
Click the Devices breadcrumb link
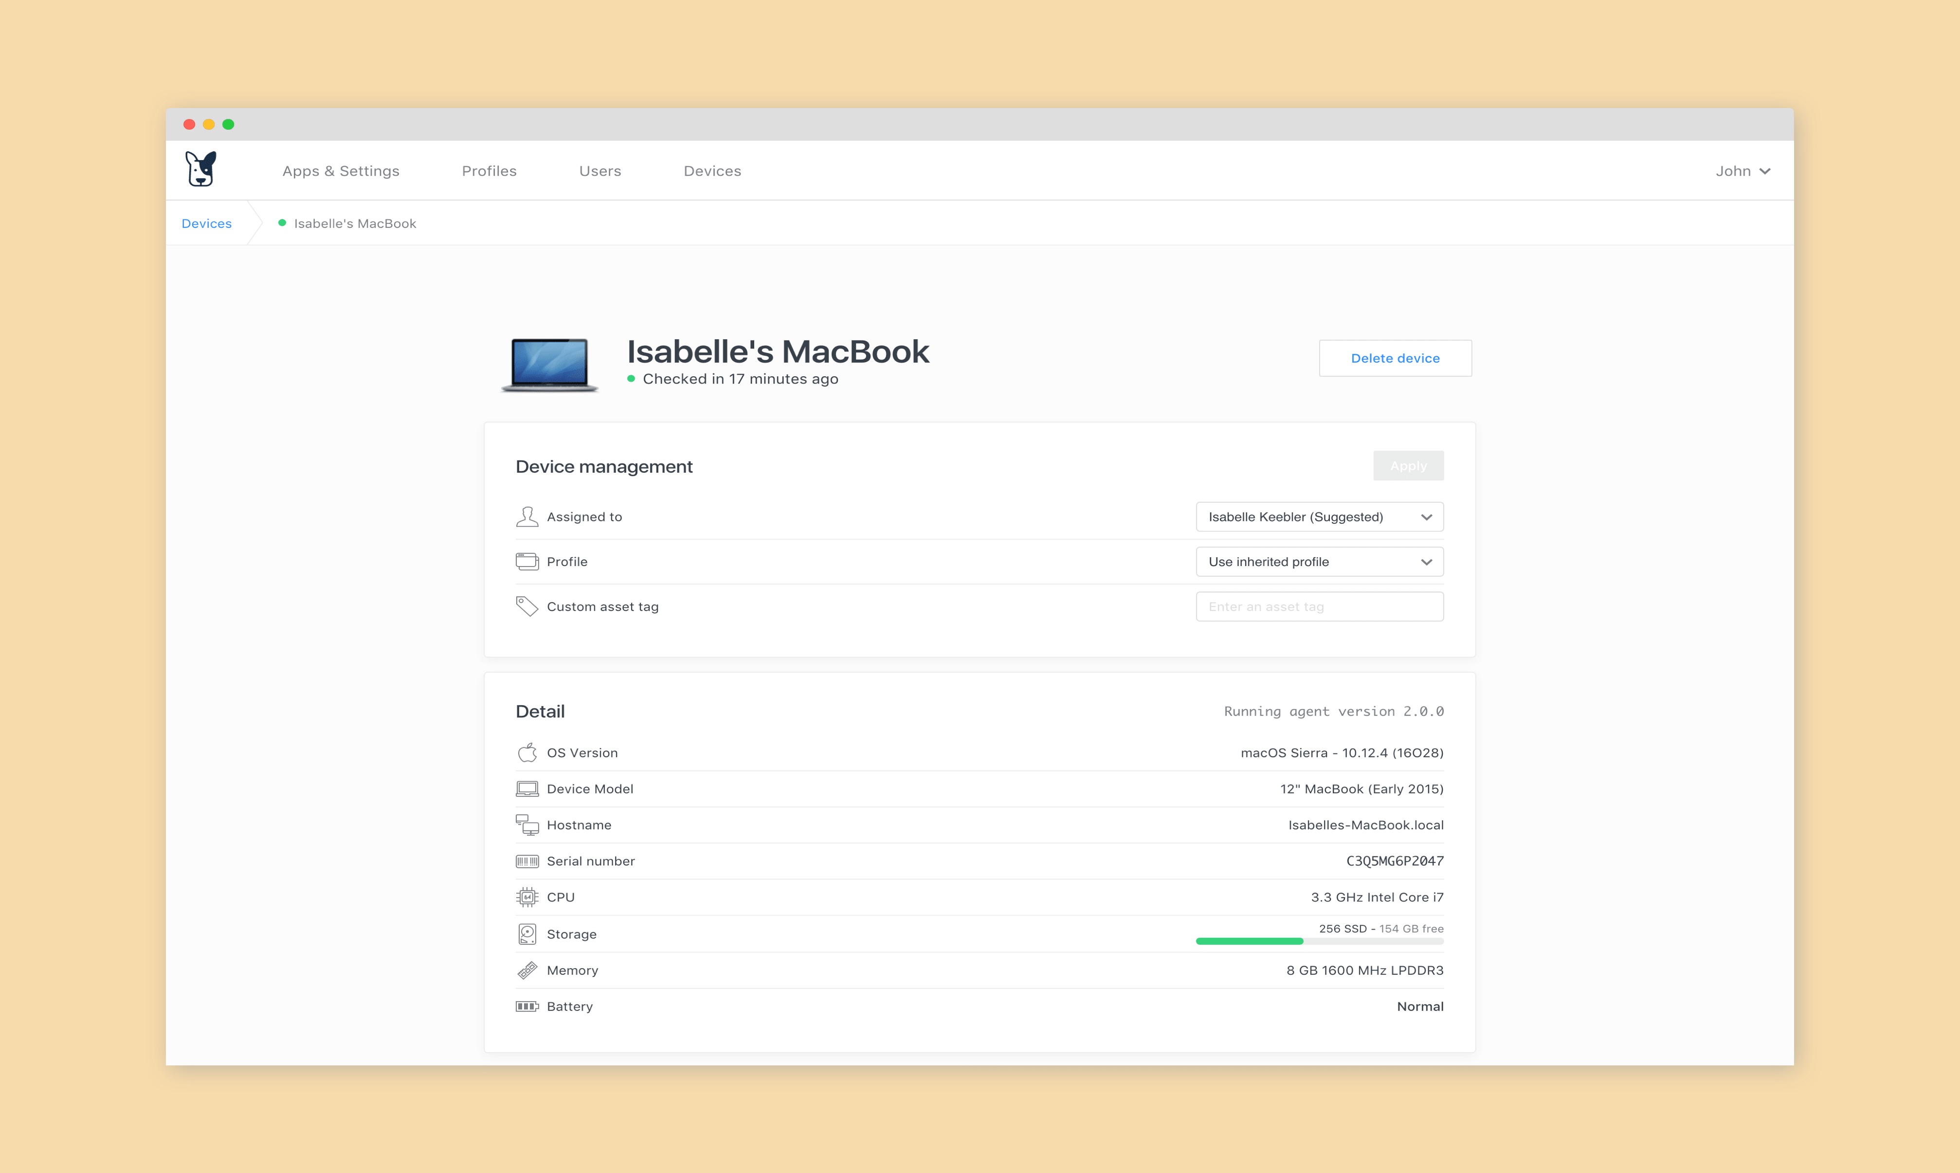tap(207, 222)
